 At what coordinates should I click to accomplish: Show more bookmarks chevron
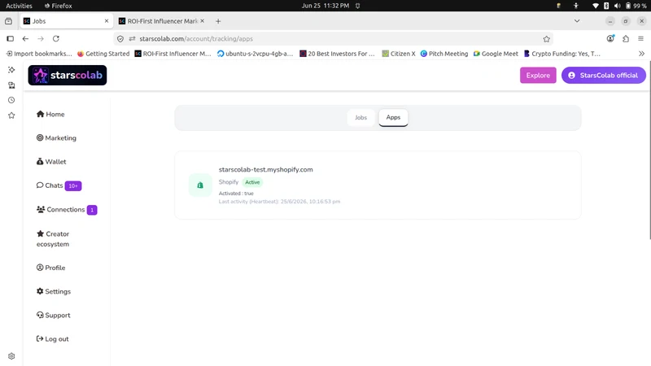pyautogui.click(x=641, y=54)
